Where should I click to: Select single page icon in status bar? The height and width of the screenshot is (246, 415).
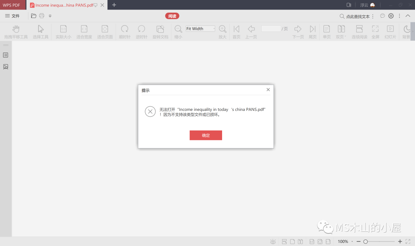292,241
